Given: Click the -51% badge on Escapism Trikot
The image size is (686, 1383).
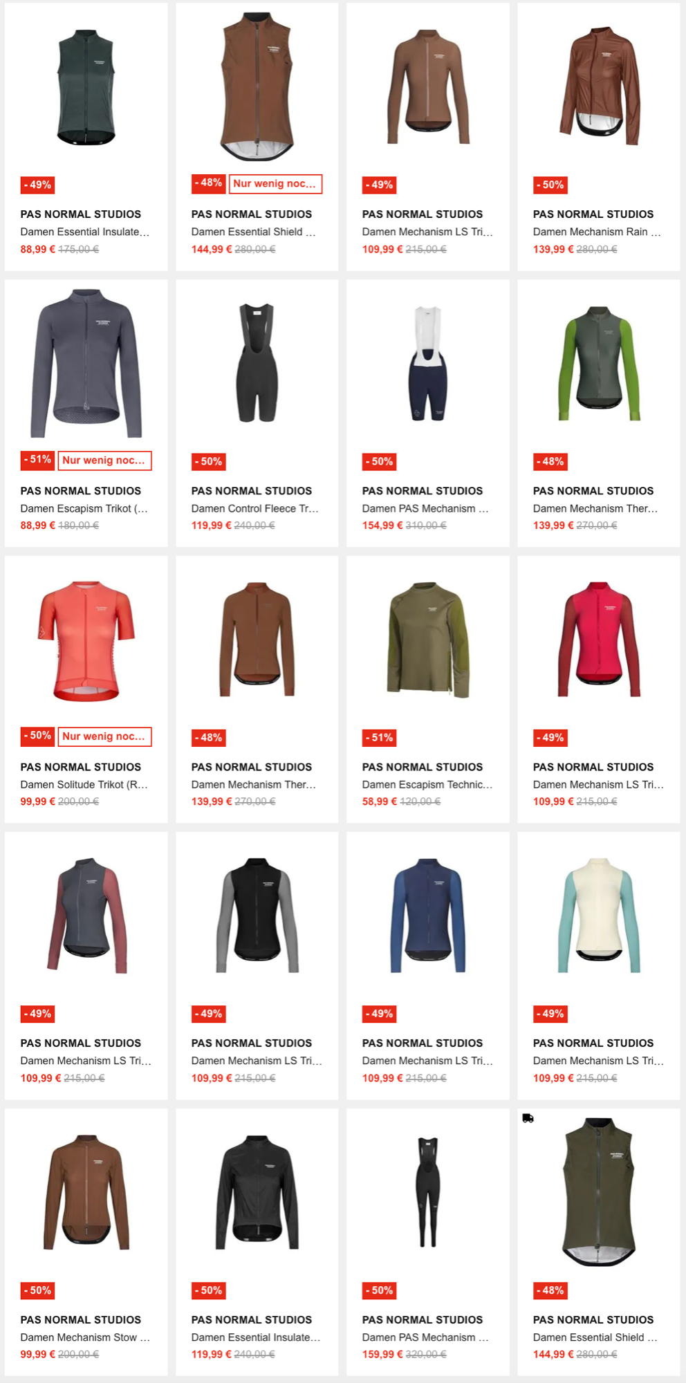Looking at the screenshot, I should tap(37, 460).
